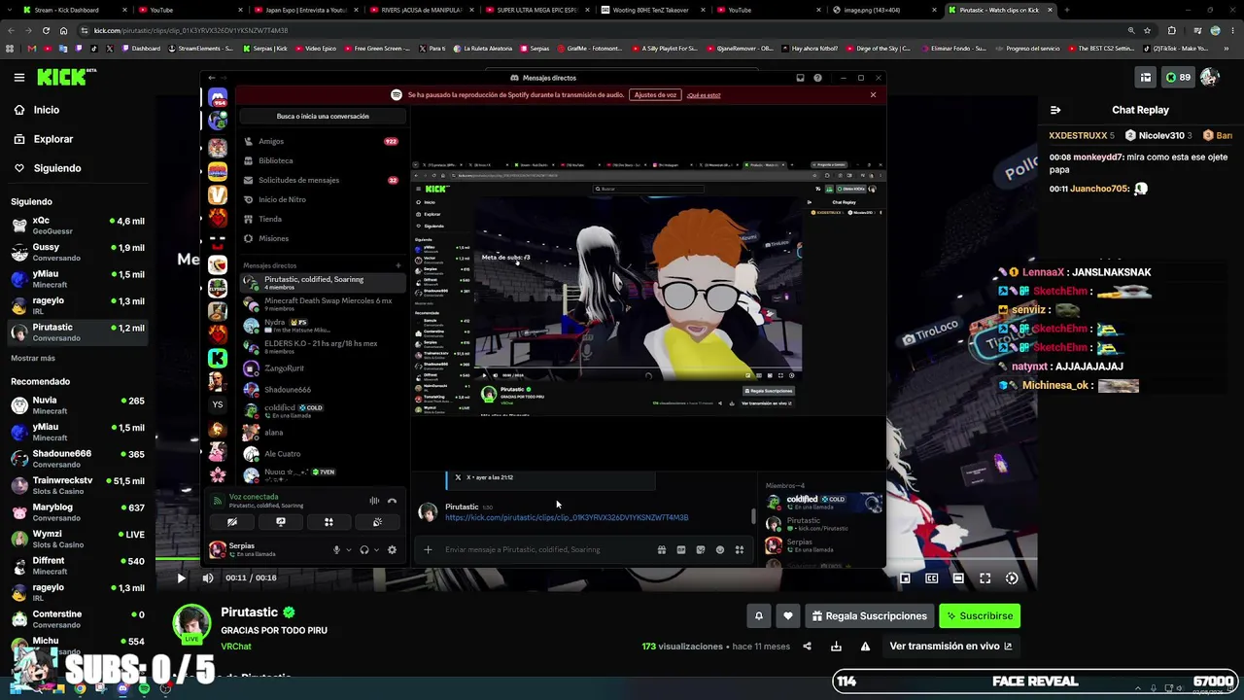Enter fullscreen on Kick clip
1244x700 pixels.
(985, 578)
